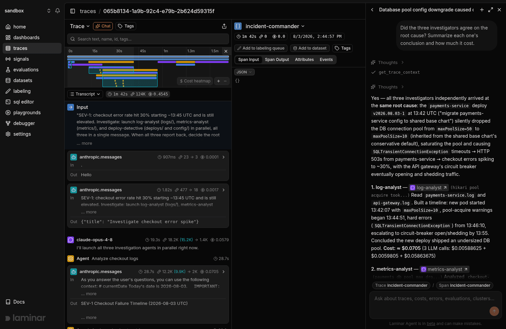Toggle the Chat button
The height and width of the screenshot is (329, 506).
coord(103,26)
